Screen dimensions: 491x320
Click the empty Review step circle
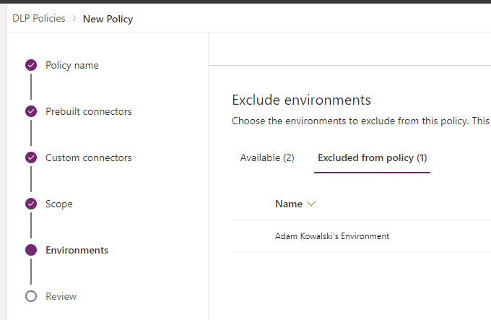tap(31, 296)
